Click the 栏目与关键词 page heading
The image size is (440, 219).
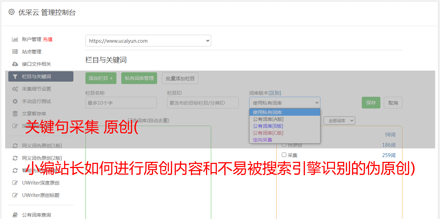click(x=106, y=60)
